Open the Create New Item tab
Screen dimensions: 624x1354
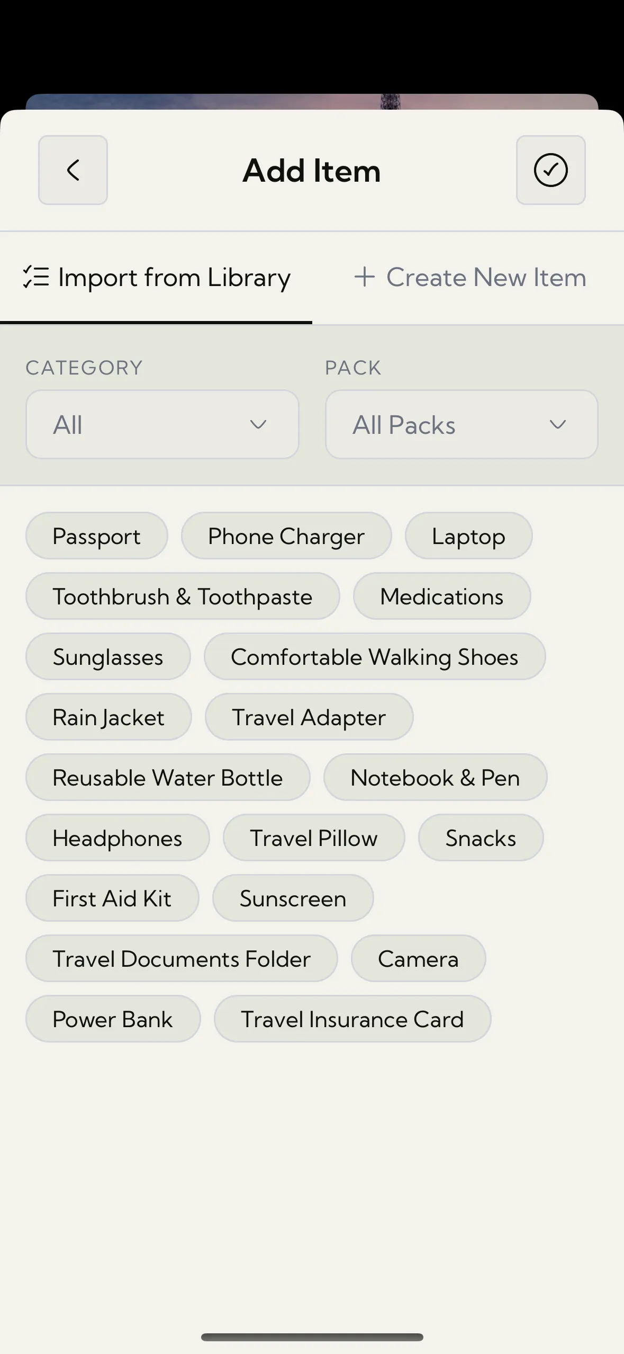[x=470, y=278]
